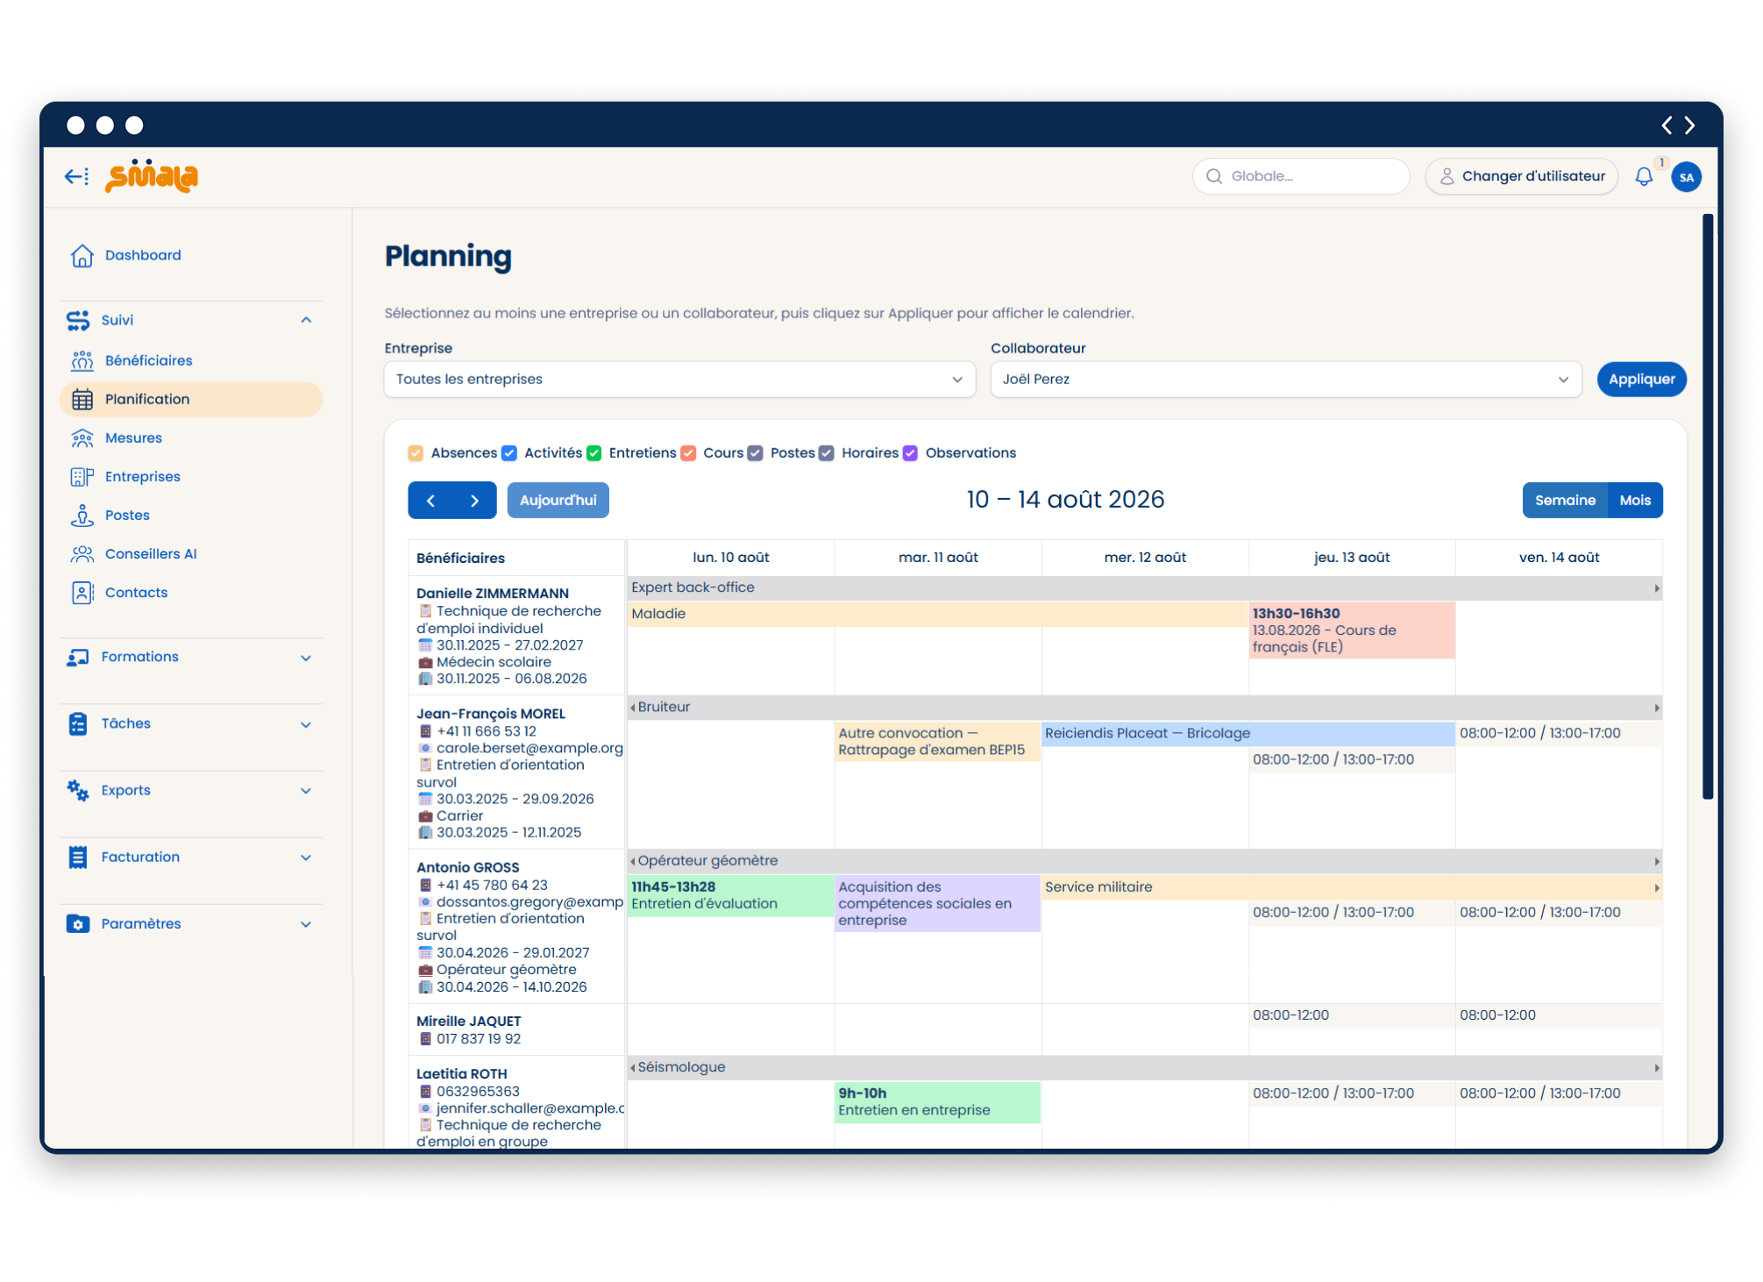
Task: Click the search magnifier icon
Action: click(x=1214, y=176)
